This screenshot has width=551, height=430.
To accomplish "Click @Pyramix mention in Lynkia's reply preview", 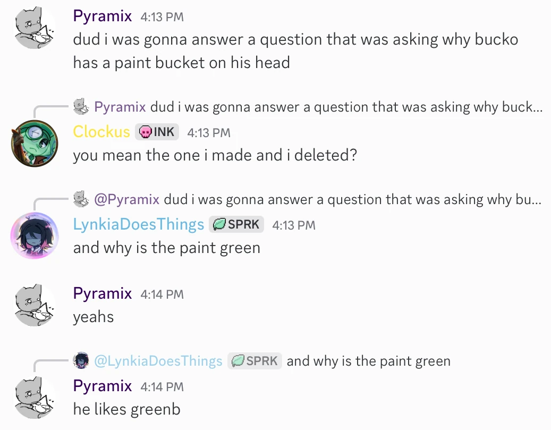I will [126, 199].
